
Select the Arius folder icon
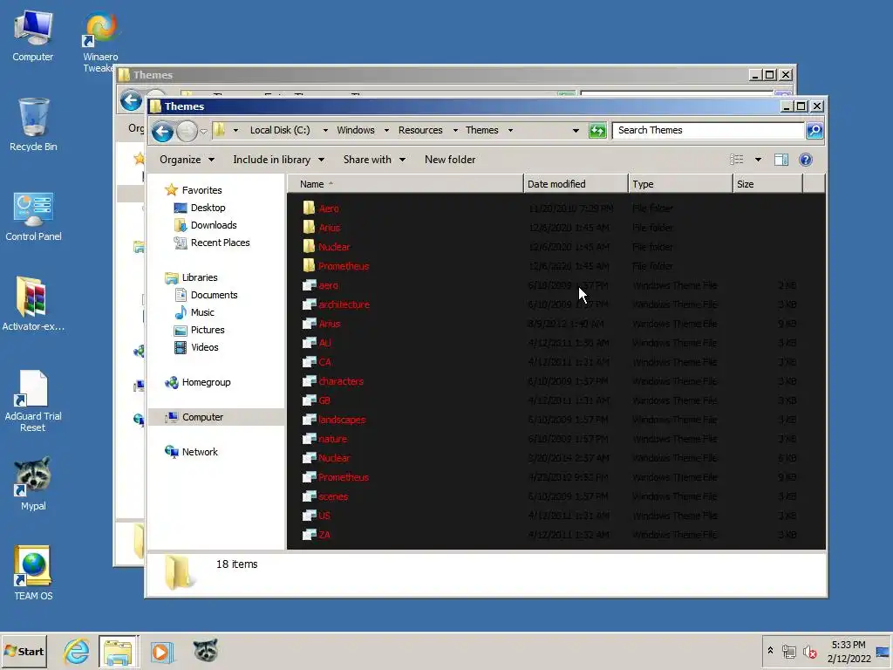point(309,228)
